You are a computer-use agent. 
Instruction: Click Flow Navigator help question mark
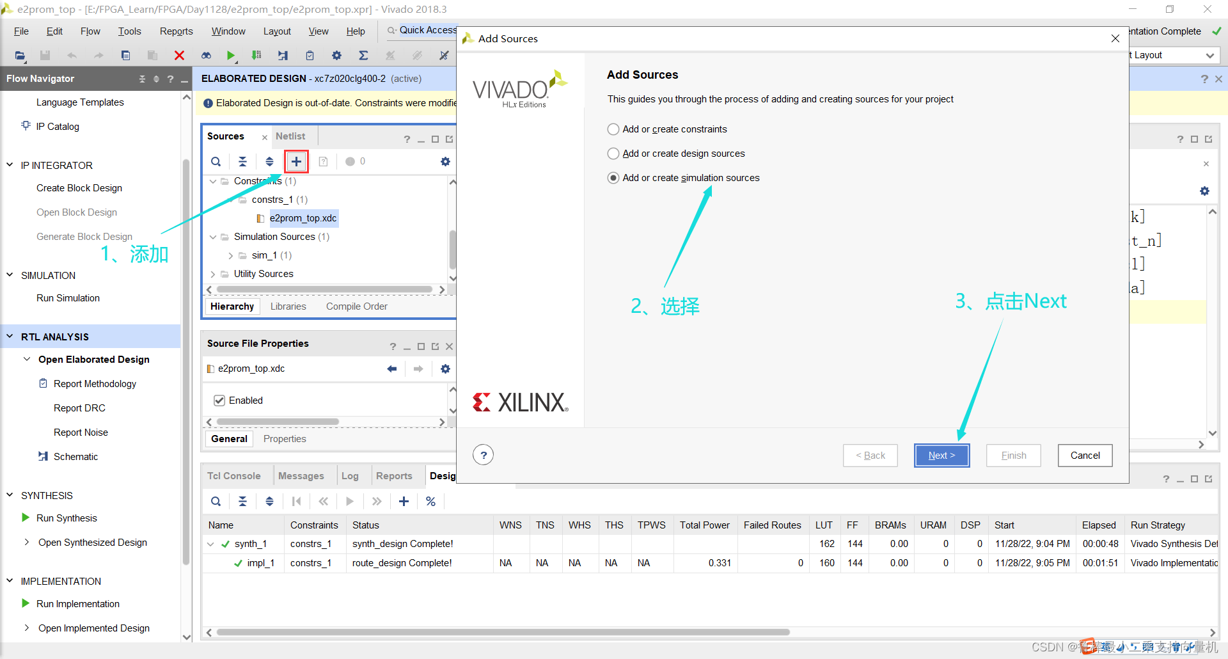(x=170, y=79)
